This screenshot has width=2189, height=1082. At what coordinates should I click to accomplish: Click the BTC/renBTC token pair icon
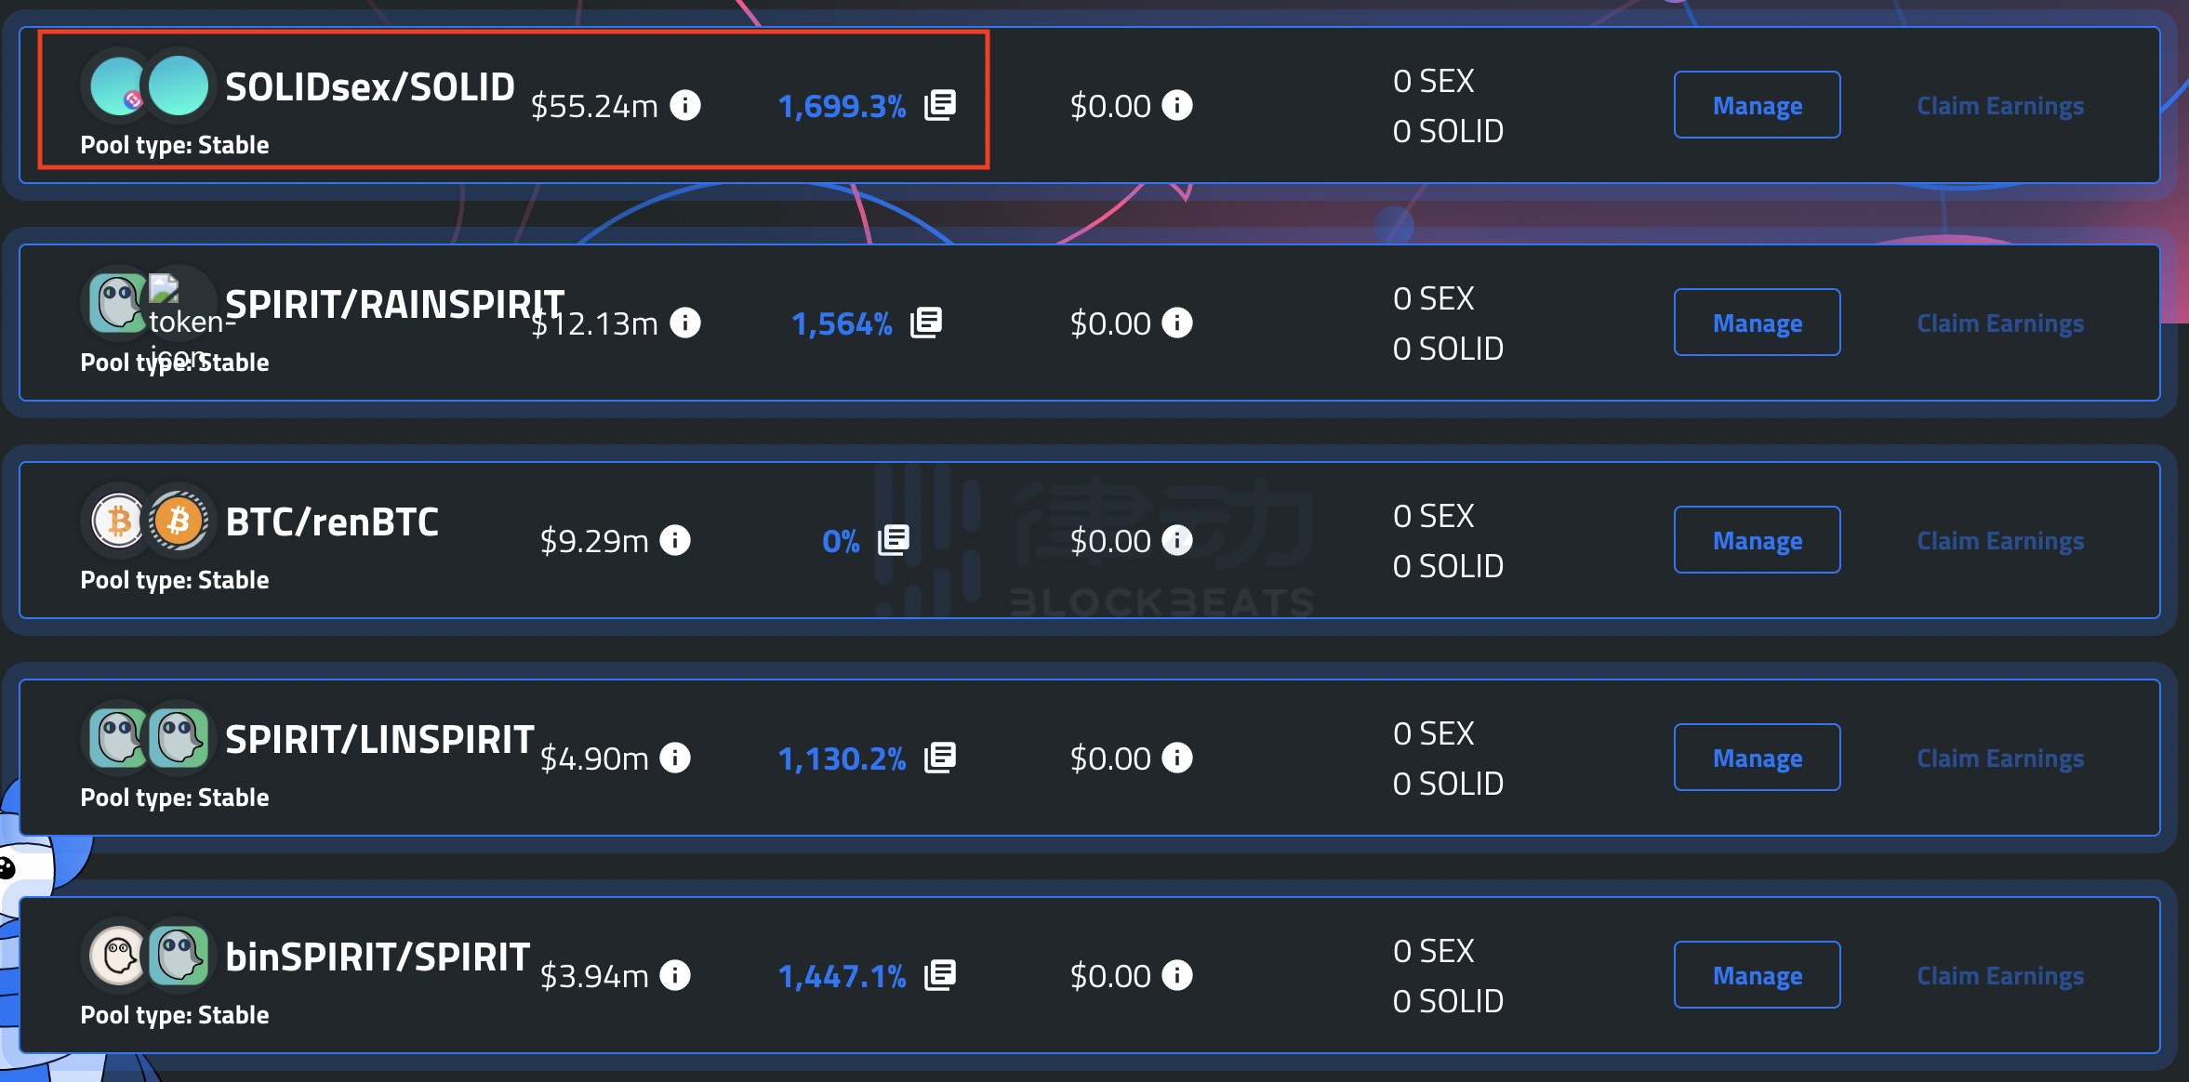(149, 521)
